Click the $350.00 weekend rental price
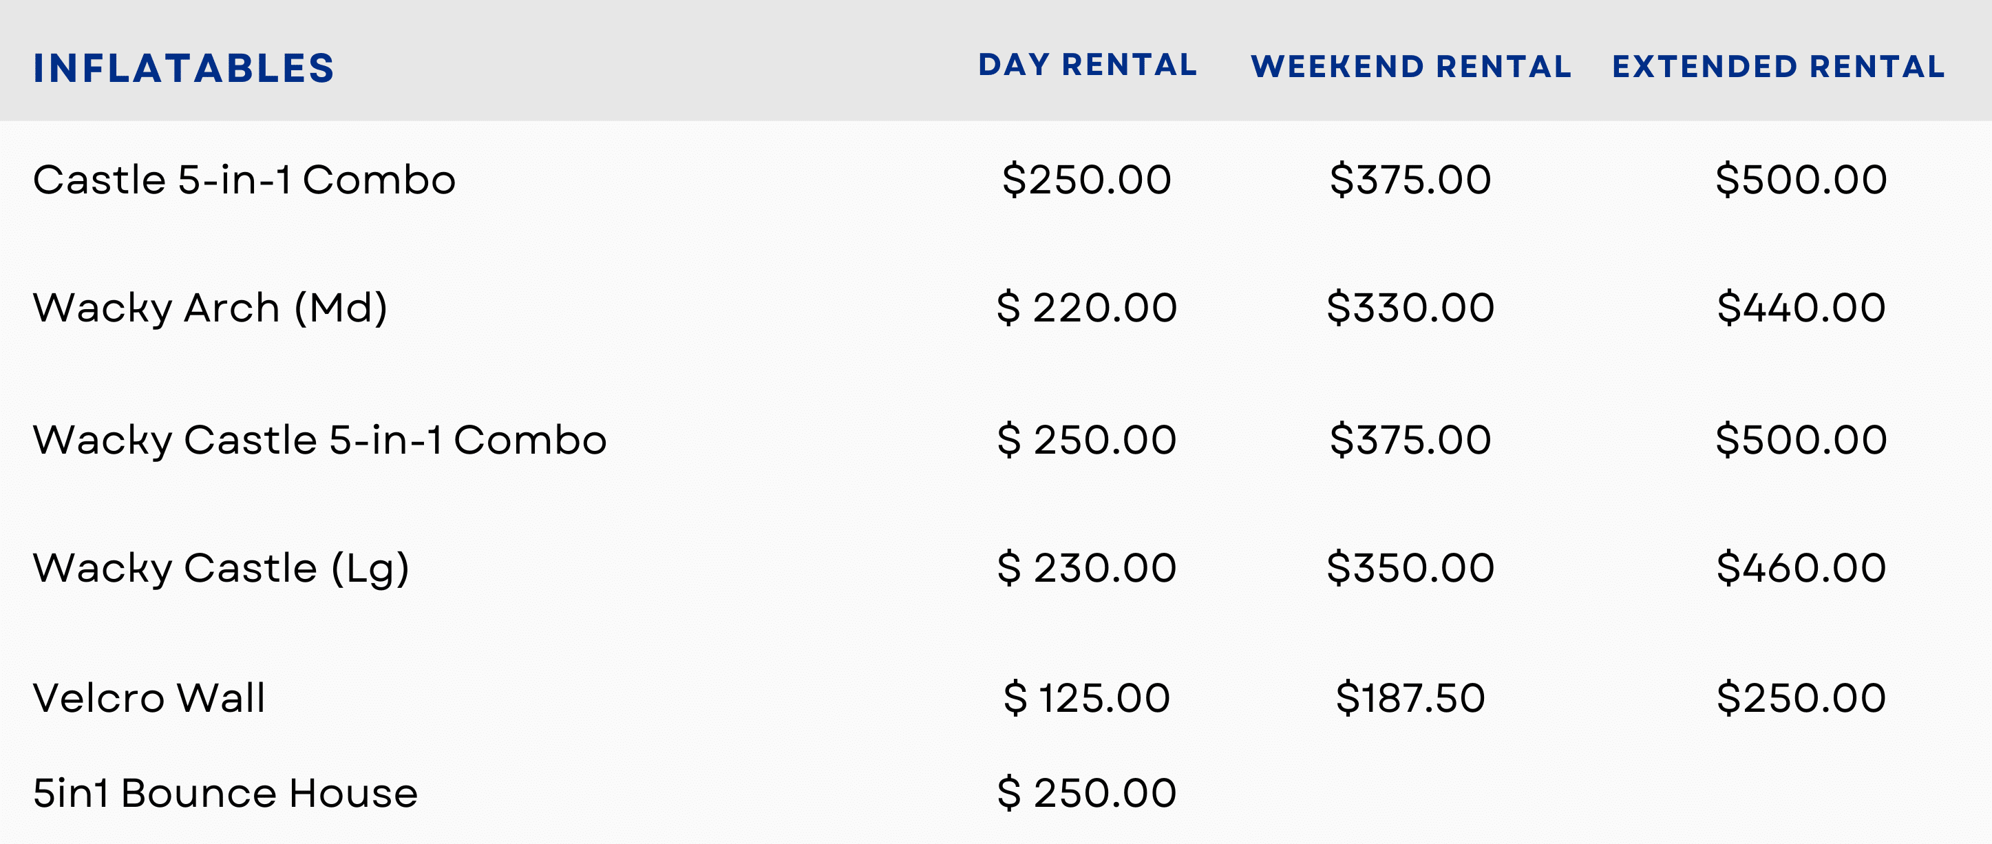The height and width of the screenshot is (844, 1992). (1410, 569)
